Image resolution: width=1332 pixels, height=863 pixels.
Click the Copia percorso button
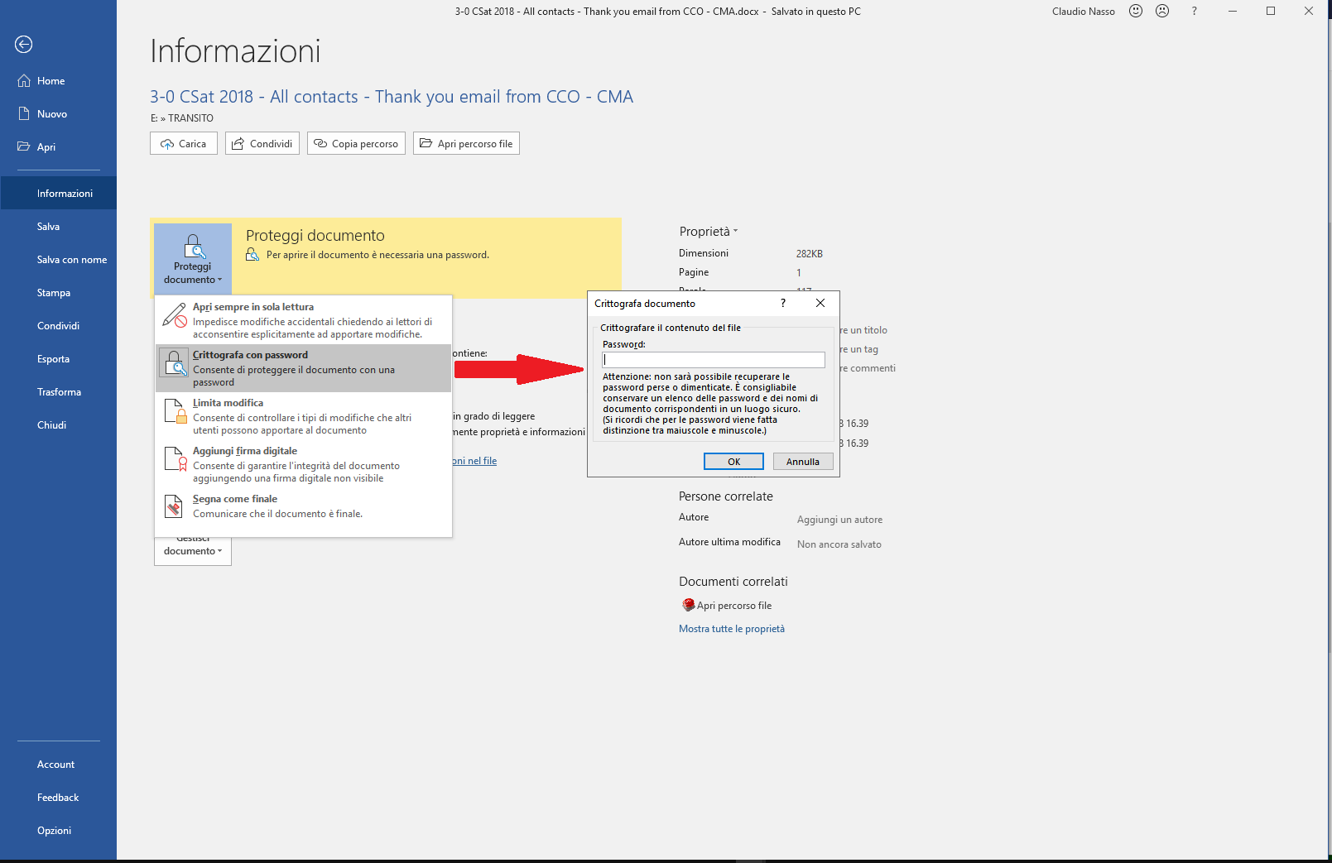356,143
